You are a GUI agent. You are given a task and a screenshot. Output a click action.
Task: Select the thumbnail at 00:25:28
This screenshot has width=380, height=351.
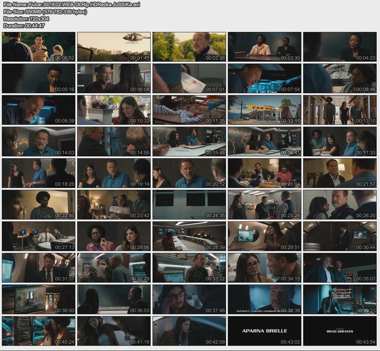(x=264, y=205)
